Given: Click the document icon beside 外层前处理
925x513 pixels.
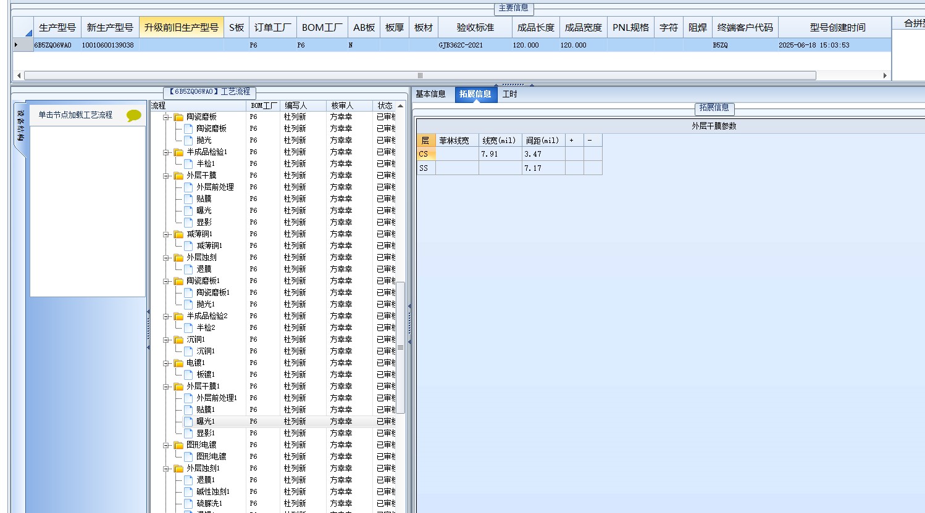Looking at the screenshot, I should click(188, 187).
